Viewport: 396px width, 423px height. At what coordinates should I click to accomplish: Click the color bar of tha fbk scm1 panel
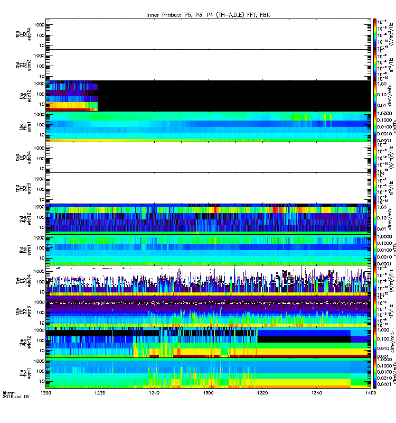[x=375, y=127]
